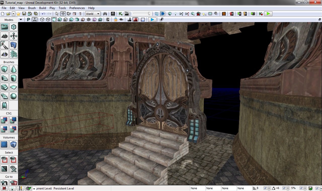The image size is (322, 191).
Task: Click the Cone brush builder
Action: point(14,69)
